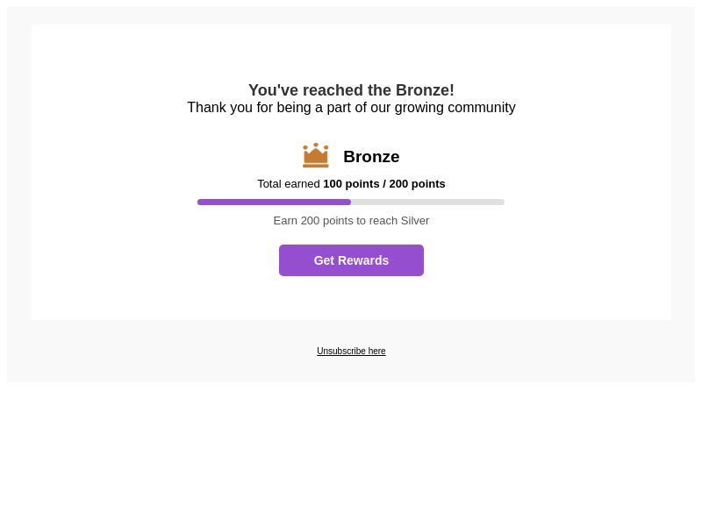Click the bold "100 points" value
Viewport: 702px width, 526px height.
pos(351,184)
